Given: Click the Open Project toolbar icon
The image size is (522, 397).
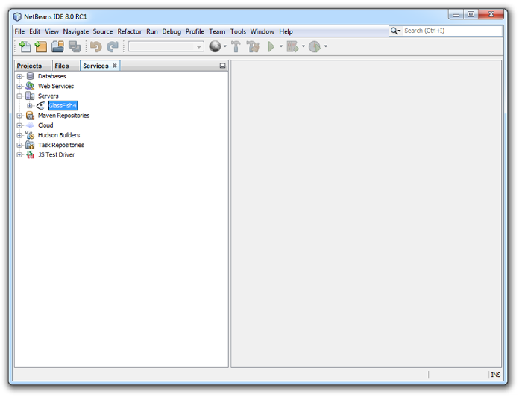Looking at the screenshot, I should (x=57, y=46).
